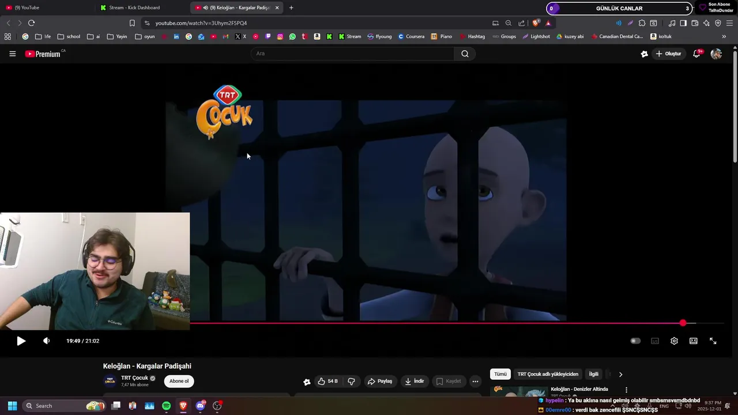
Task: Open the YouTube account avatar menu
Action: point(716,54)
